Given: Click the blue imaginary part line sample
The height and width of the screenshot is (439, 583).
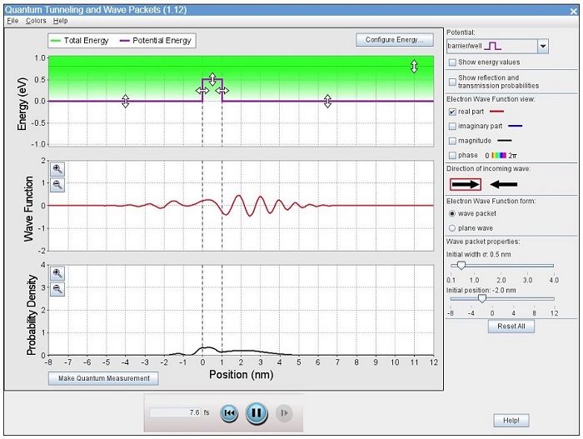Looking at the screenshot, I should 516,126.
